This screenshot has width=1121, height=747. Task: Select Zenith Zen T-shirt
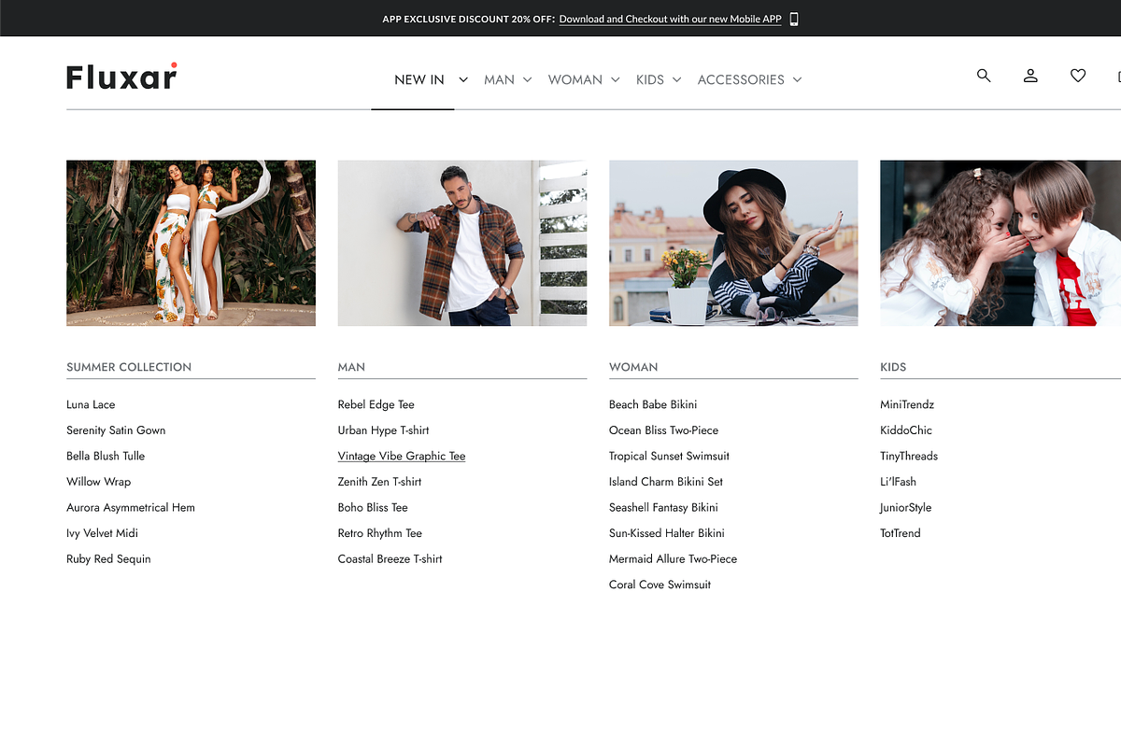point(379,482)
